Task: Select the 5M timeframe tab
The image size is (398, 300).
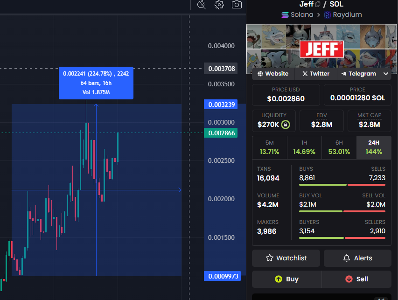Action: (270, 147)
